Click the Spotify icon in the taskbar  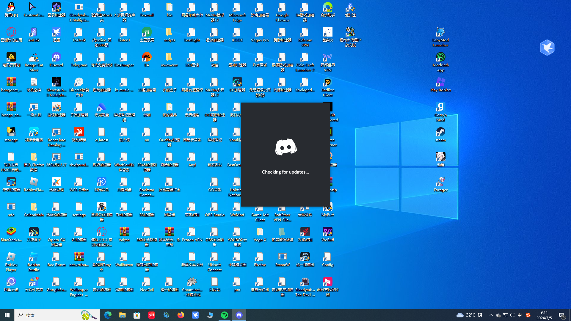225,315
